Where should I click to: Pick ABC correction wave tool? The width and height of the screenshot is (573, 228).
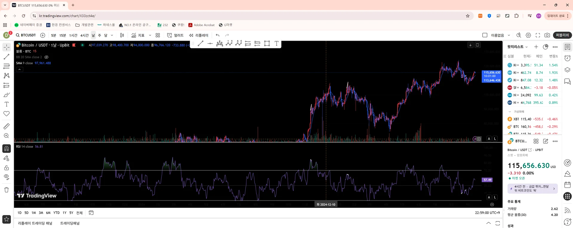238,44
